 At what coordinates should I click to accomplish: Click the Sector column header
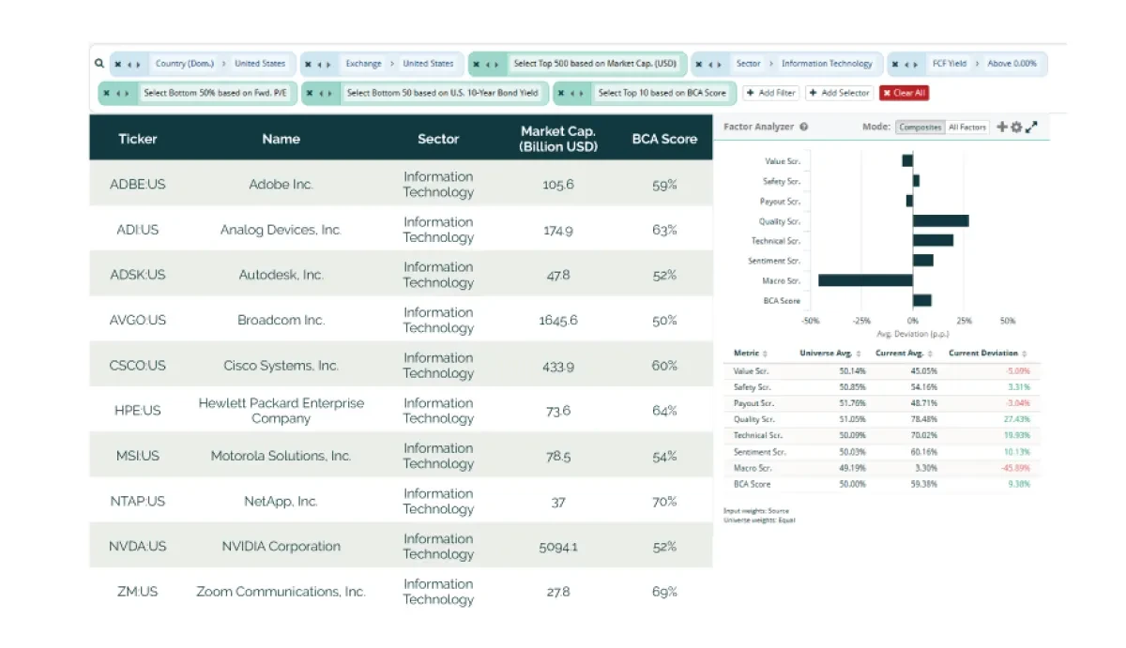point(438,139)
